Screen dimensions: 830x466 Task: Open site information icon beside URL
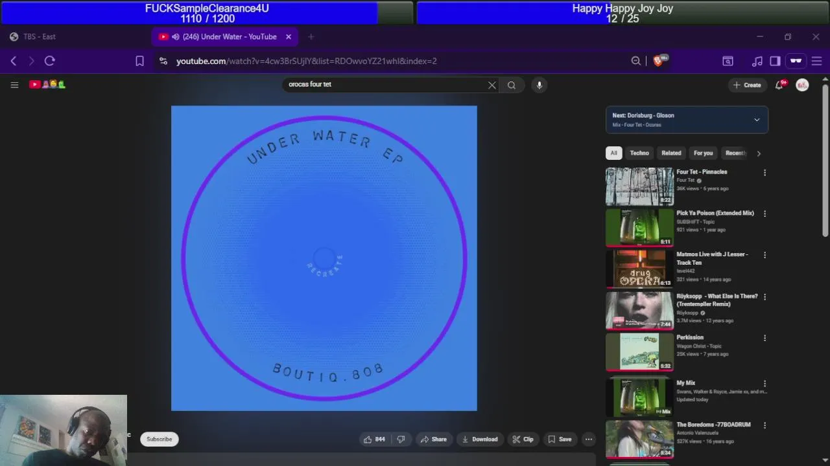[163, 61]
